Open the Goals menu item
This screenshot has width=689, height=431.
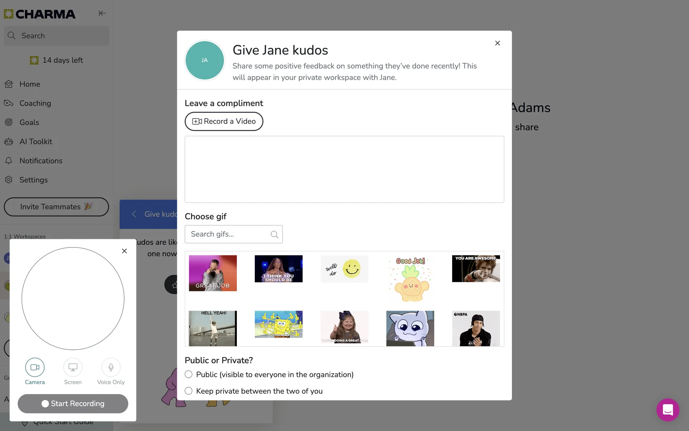point(29,122)
